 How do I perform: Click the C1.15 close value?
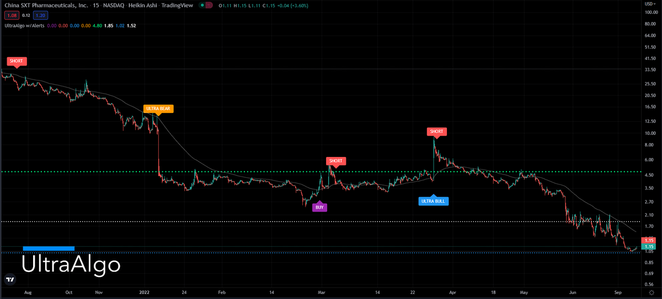[268, 6]
